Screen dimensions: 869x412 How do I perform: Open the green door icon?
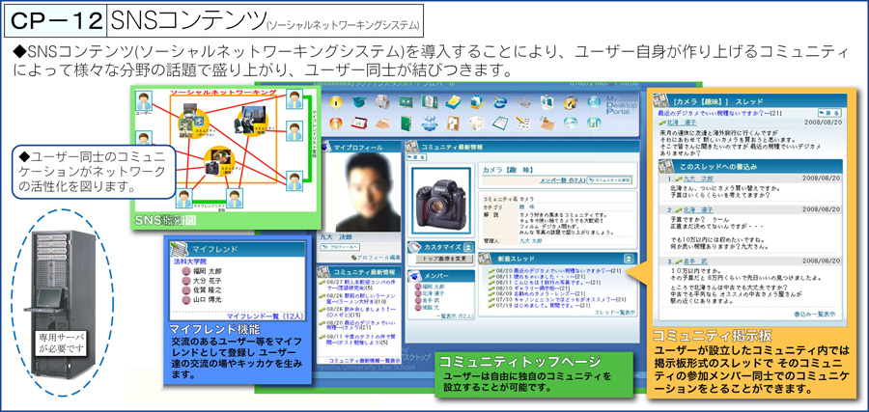coord(406,124)
